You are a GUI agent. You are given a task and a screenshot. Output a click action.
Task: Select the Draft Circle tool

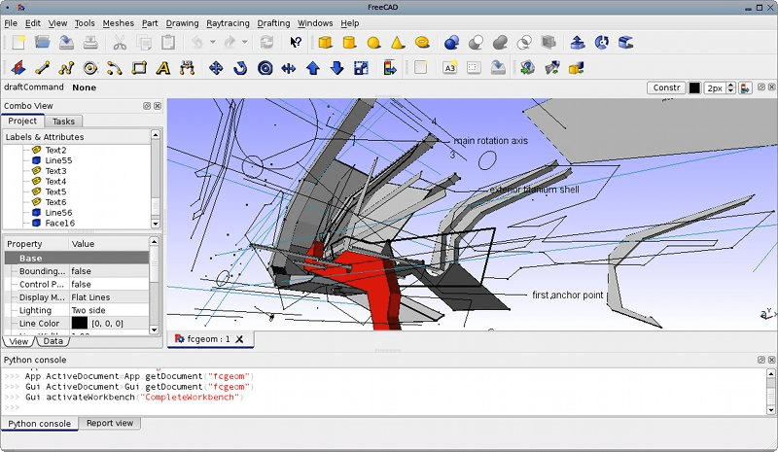click(90, 68)
